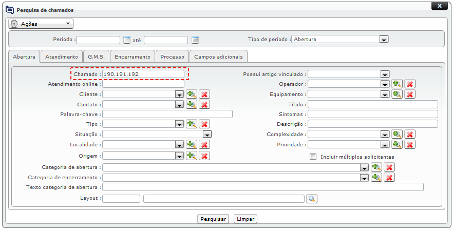Clear the Tipo field with red X
This screenshot has height=229, width=453.
point(204,124)
